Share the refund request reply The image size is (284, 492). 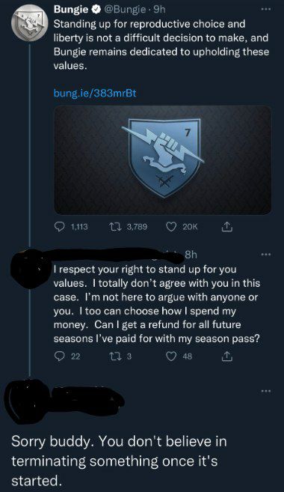tap(227, 356)
